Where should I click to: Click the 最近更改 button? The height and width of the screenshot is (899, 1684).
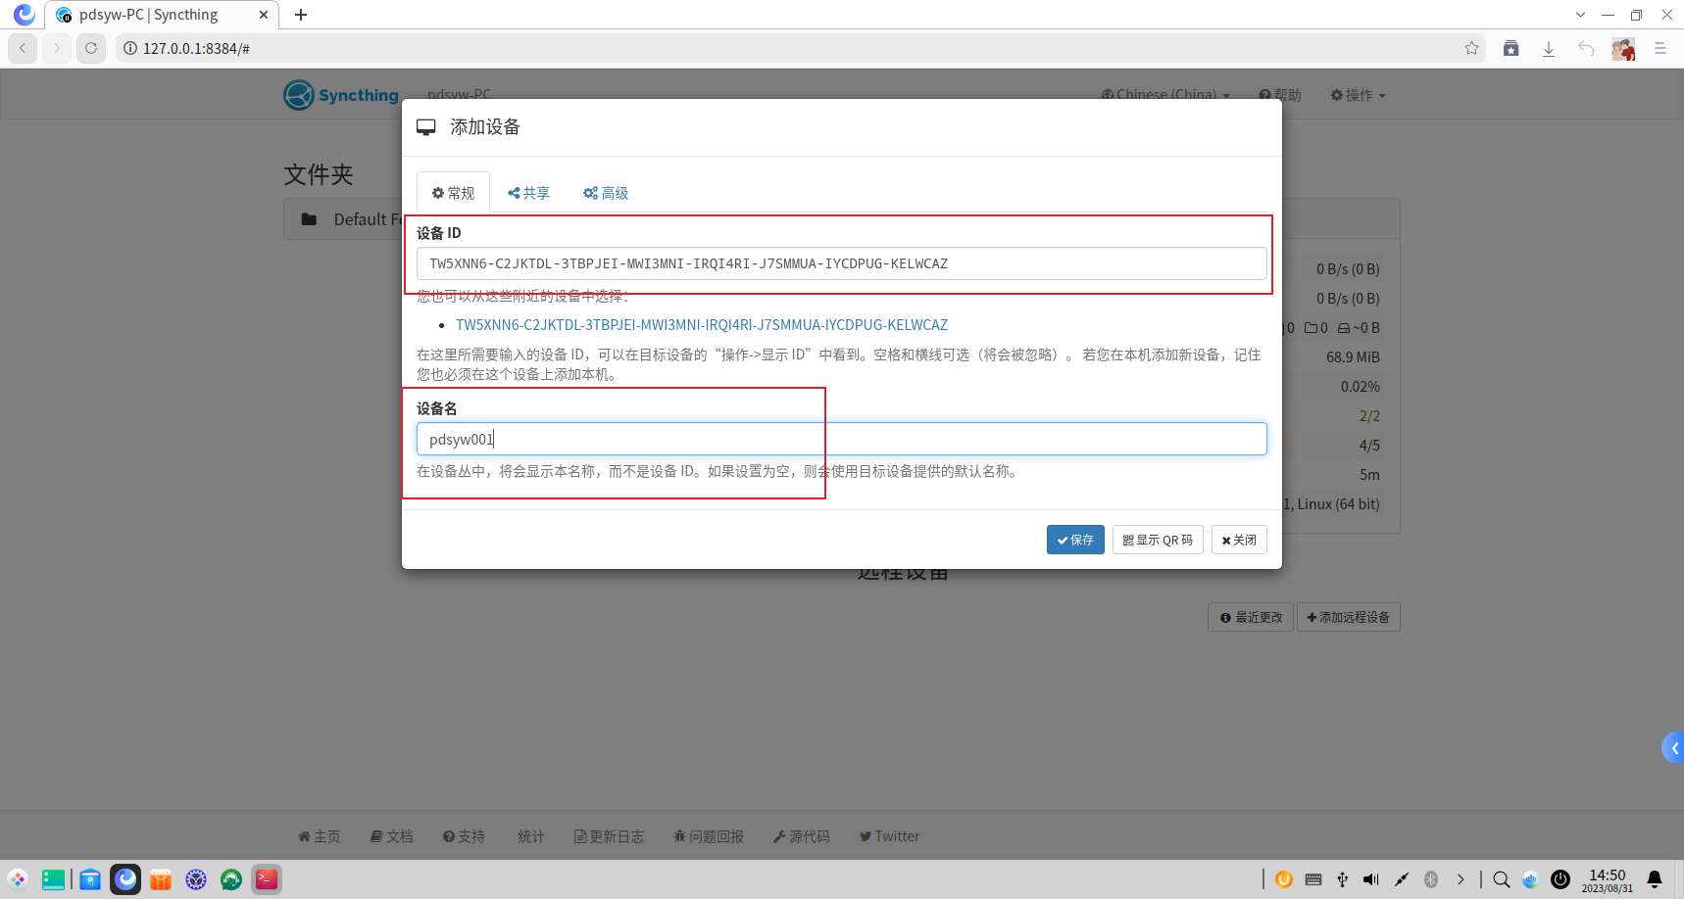pos(1251,617)
